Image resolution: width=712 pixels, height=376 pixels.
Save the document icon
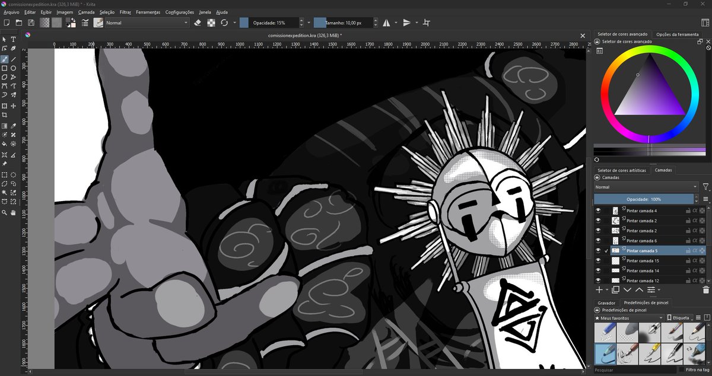click(31, 23)
